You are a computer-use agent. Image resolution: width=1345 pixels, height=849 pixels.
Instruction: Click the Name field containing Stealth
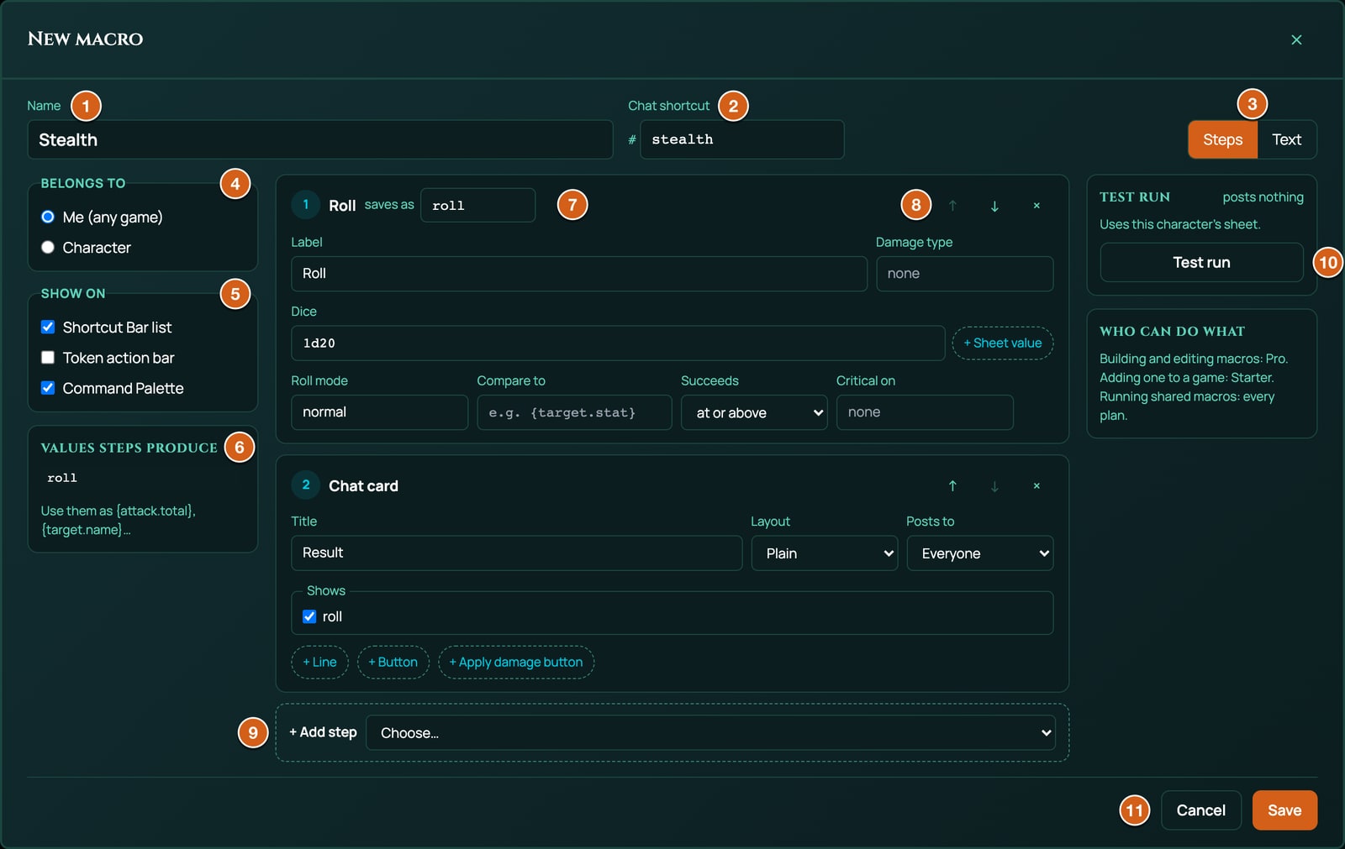320,139
